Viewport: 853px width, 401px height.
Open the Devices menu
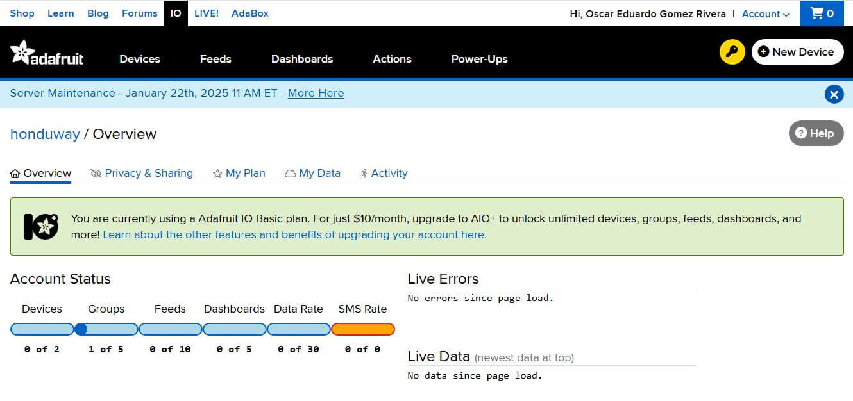(140, 59)
